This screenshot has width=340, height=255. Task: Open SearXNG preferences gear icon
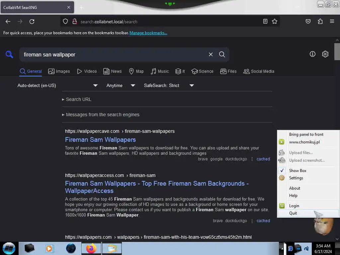325,54
